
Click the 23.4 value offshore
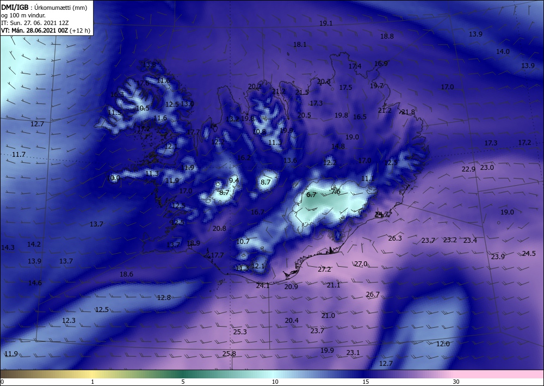(x=470, y=241)
